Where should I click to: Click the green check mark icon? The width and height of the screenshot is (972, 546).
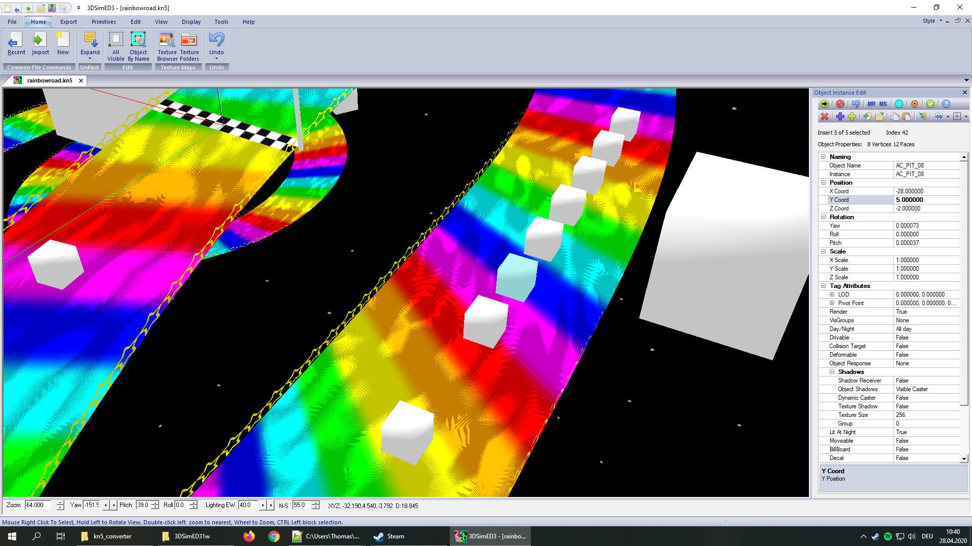coord(930,104)
